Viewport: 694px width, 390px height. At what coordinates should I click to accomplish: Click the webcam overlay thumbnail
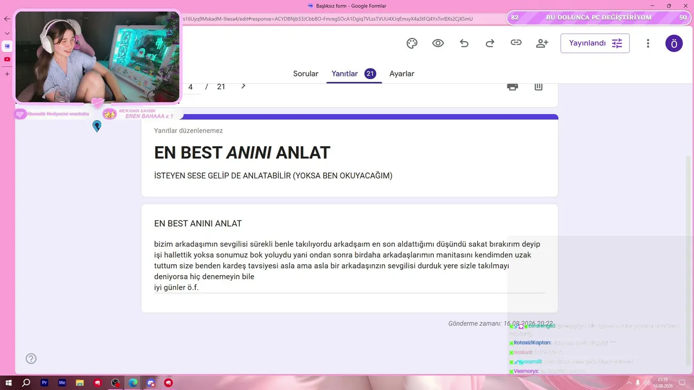tap(97, 56)
